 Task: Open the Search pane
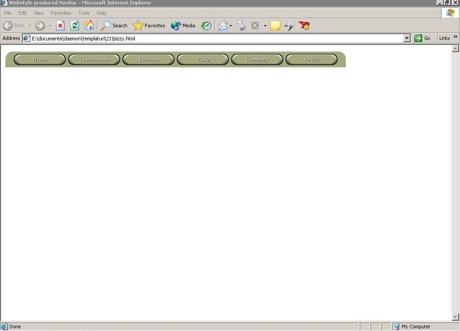tap(114, 26)
